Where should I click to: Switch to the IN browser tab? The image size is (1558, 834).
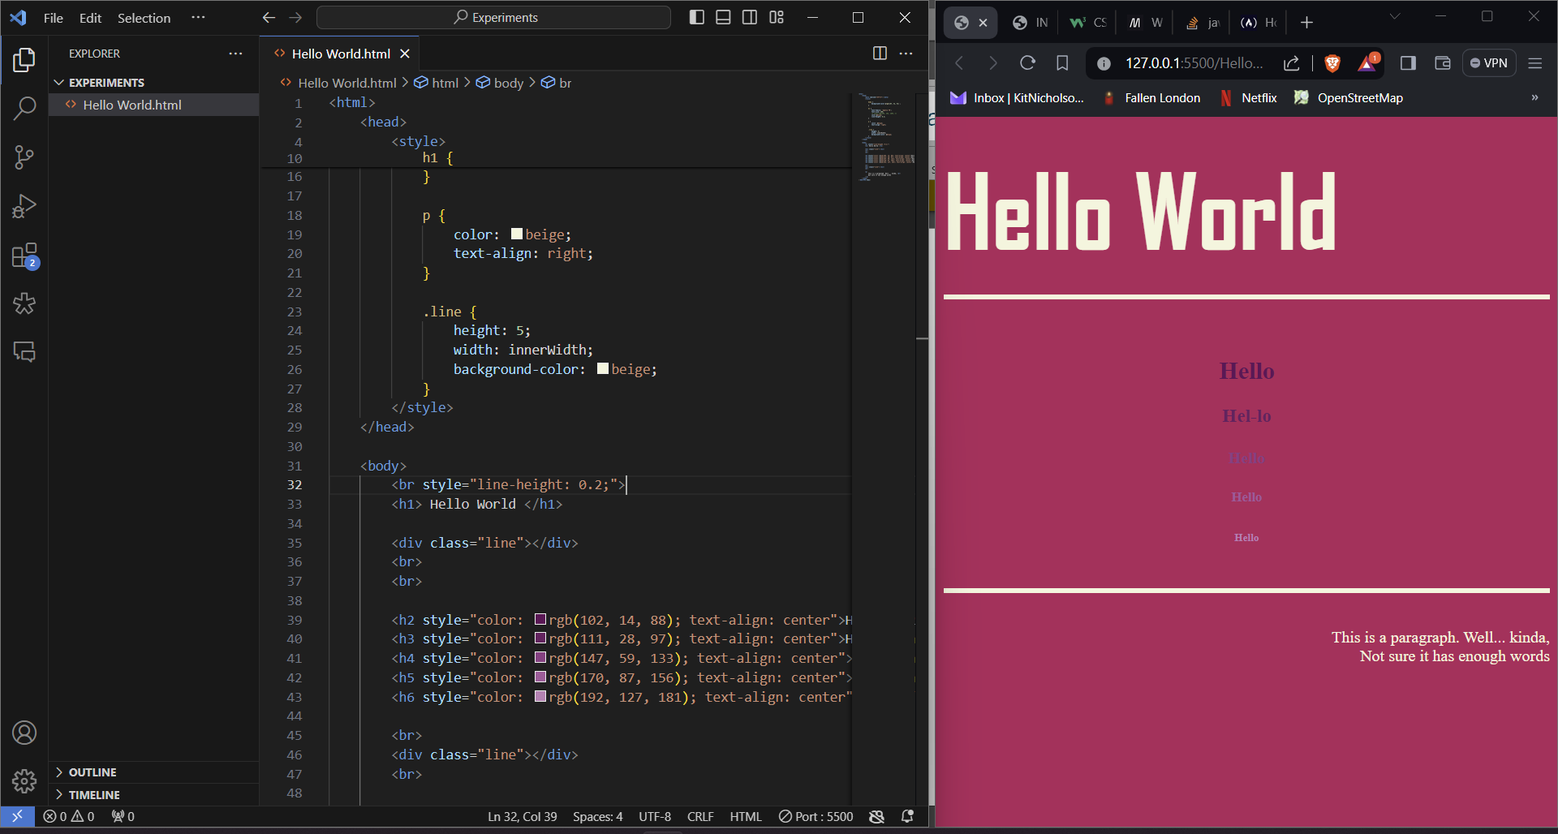(1031, 23)
